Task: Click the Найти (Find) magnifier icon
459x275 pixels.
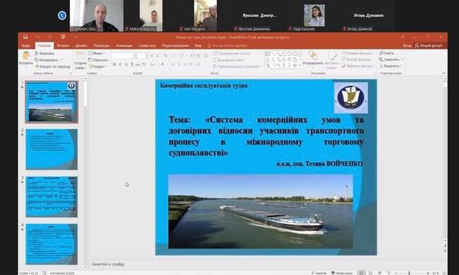Action: (381, 53)
